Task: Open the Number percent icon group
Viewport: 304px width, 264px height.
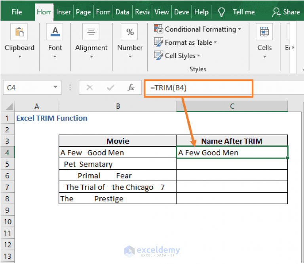Action: click(x=129, y=32)
